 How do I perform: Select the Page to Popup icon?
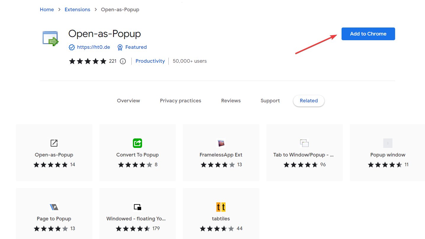pos(54,207)
